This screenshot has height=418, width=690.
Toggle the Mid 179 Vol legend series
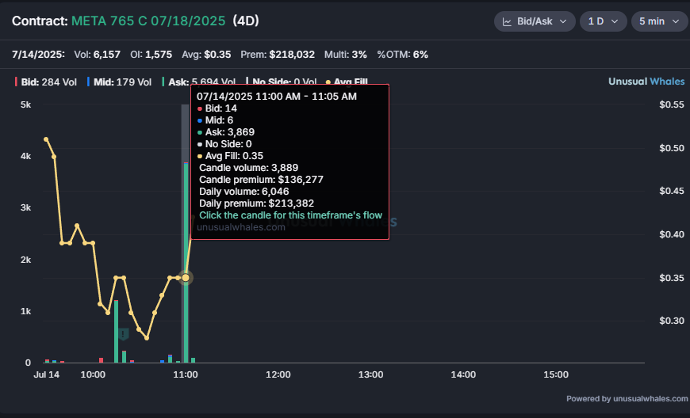point(119,82)
